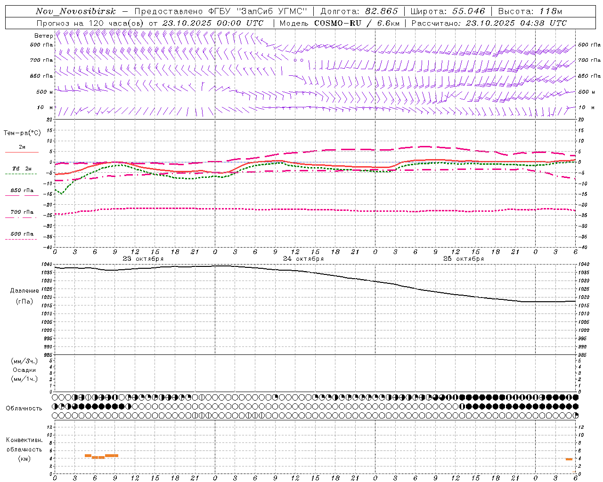Click the (км) unit label of convection panel
The width and height of the screenshot is (603, 482).
(24, 458)
